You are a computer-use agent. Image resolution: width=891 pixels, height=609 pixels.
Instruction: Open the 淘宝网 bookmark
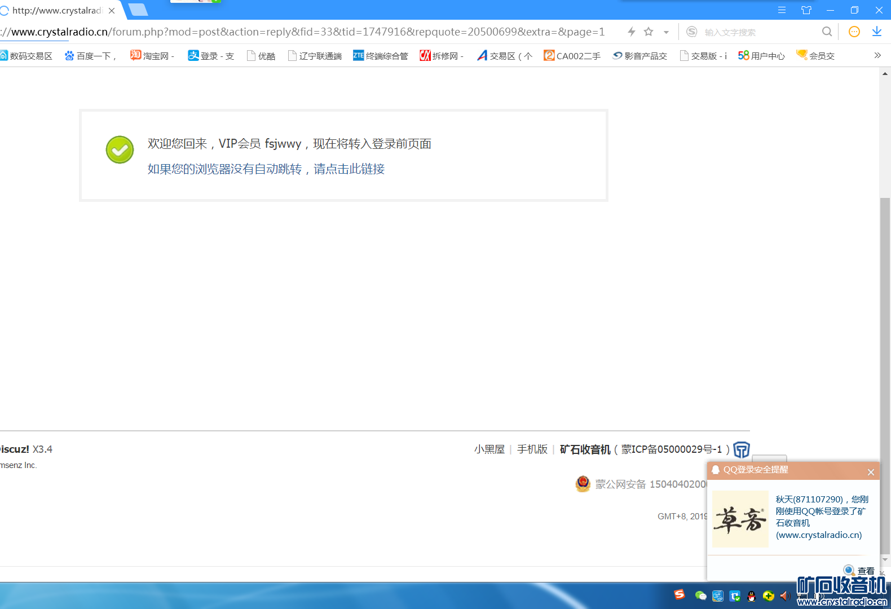point(152,56)
